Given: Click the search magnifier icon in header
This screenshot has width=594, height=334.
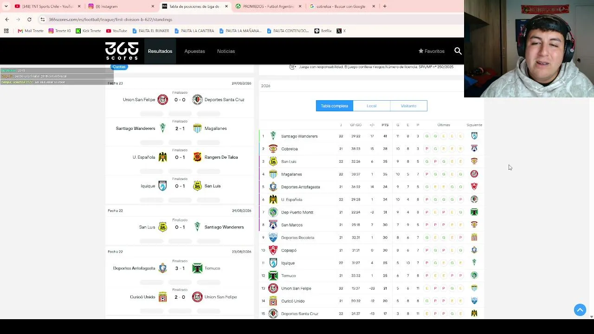Looking at the screenshot, I should (458, 51).
